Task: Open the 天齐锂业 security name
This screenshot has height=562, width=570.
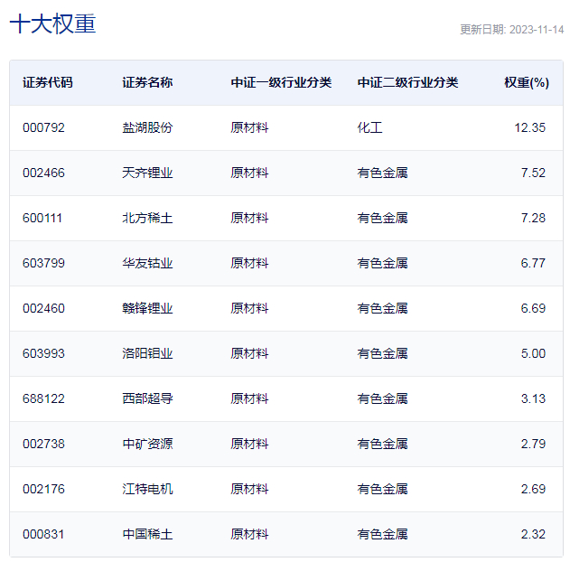Action: 147,173
